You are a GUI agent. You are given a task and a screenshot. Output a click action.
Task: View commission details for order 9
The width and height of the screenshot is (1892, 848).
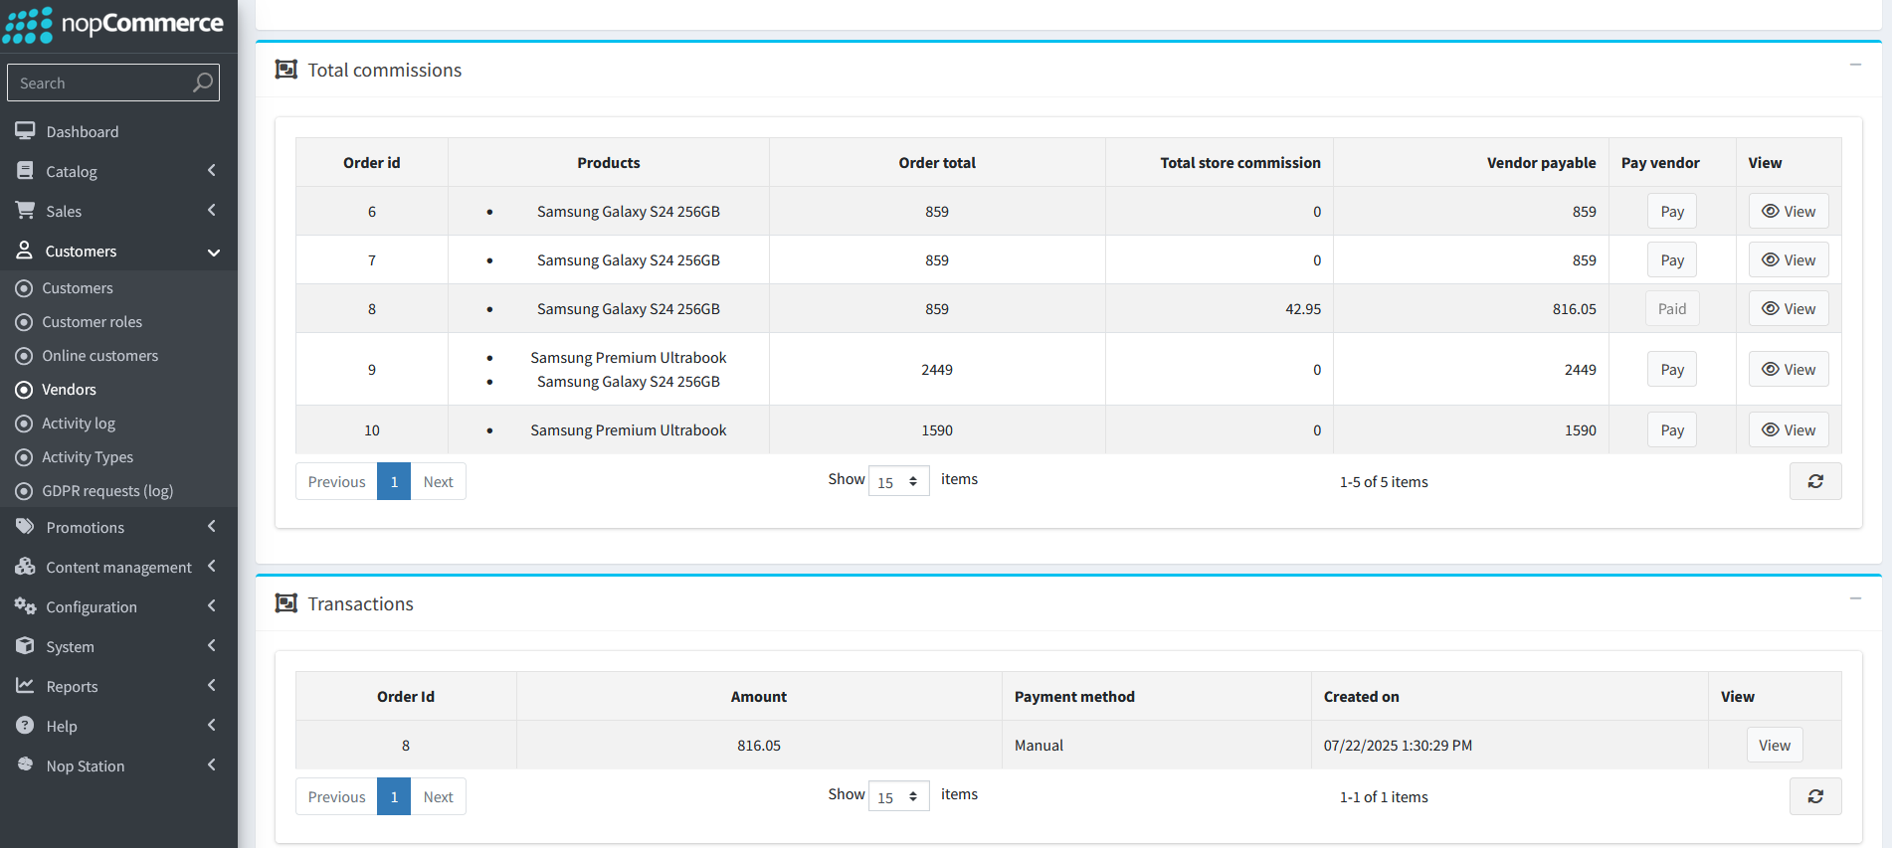(x=1789, y=370)
